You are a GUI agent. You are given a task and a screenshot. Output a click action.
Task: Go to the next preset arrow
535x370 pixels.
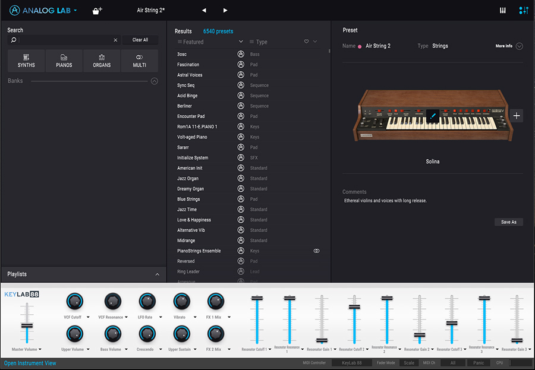click(x=225, y=11)
